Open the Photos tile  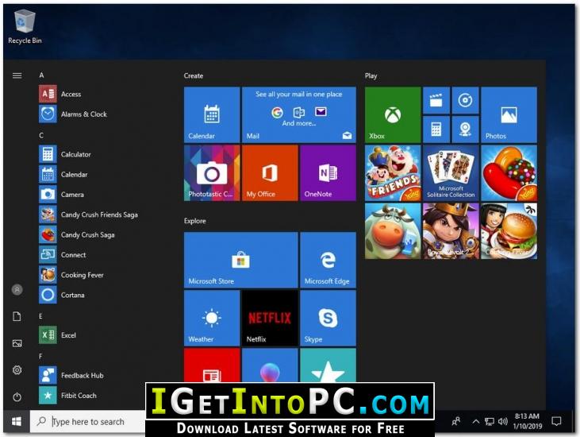(509, 114)
